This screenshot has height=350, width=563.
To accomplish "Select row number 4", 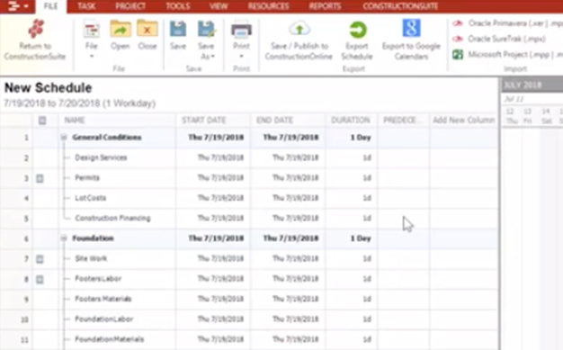I will (x=26, y=198).
